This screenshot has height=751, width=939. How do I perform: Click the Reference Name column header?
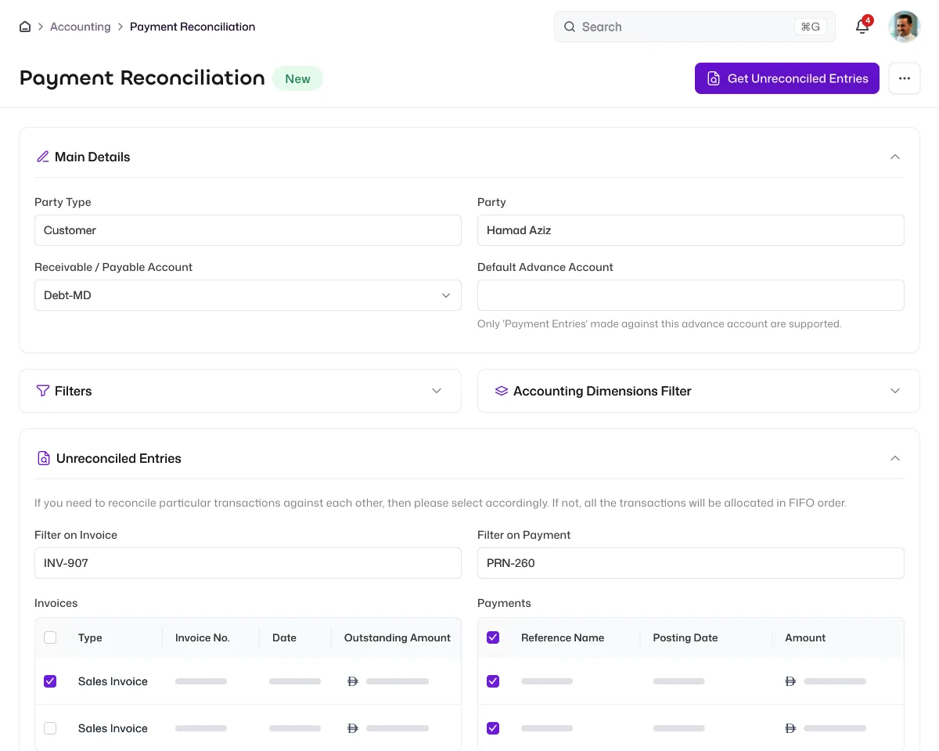coord(563,637)
